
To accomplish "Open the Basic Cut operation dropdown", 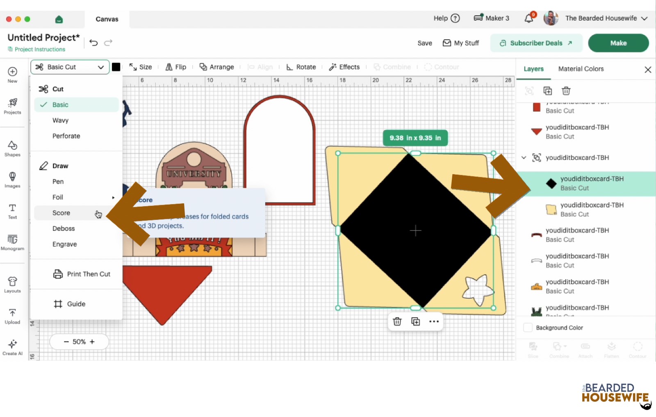I will click(70, 67).
